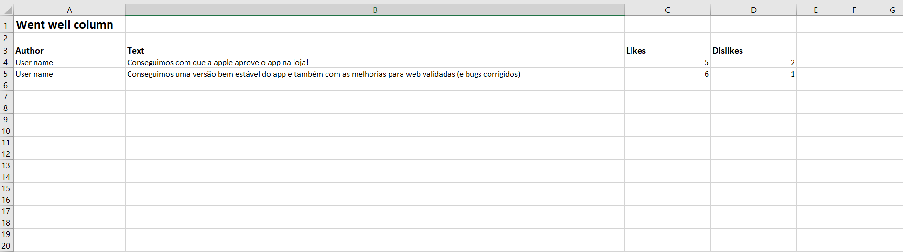Select the Likes cell containing 6
The width and height of the screenshot is (903, 252).
click(x=667, y=74)
